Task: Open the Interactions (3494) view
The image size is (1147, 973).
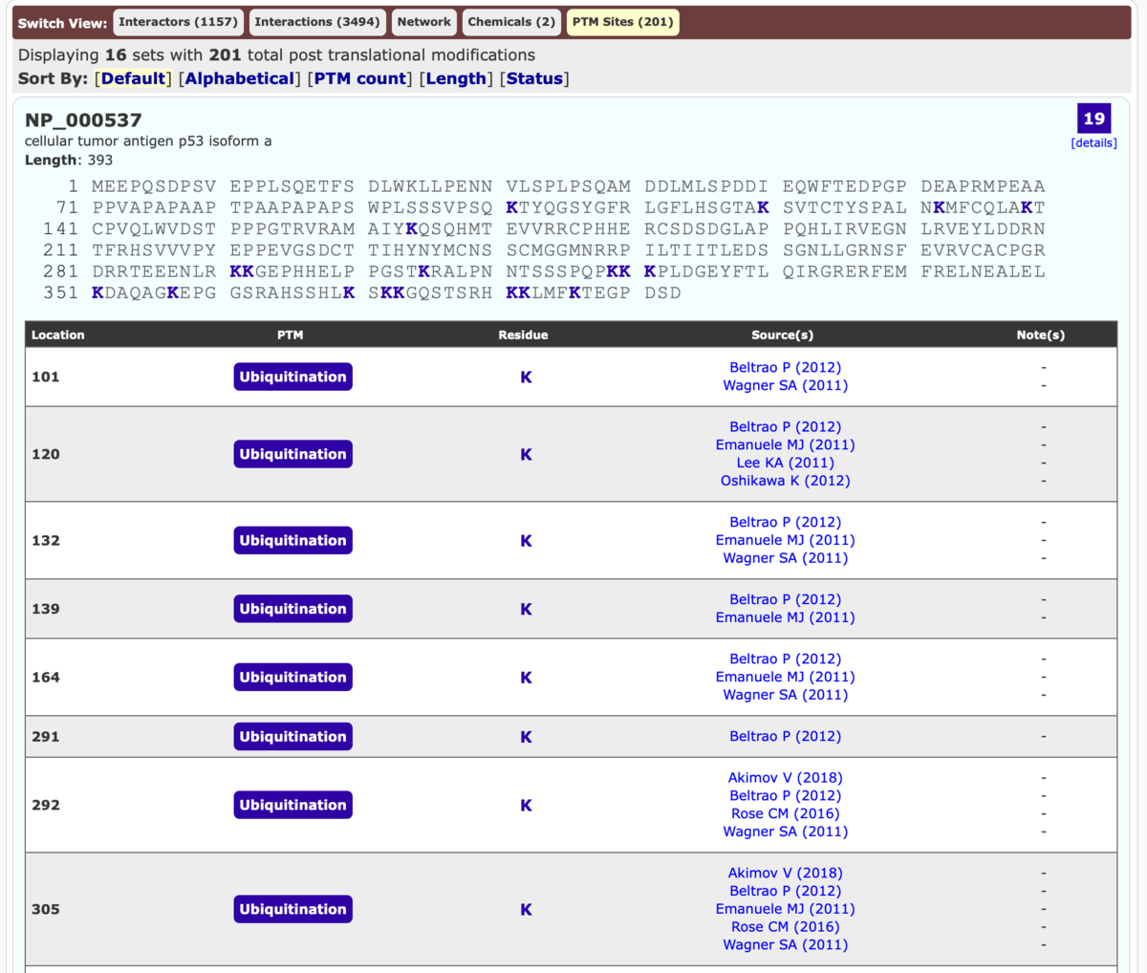Action: point(317,22)
